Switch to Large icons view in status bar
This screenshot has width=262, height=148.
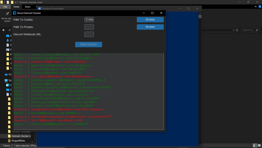click(259, 146)
